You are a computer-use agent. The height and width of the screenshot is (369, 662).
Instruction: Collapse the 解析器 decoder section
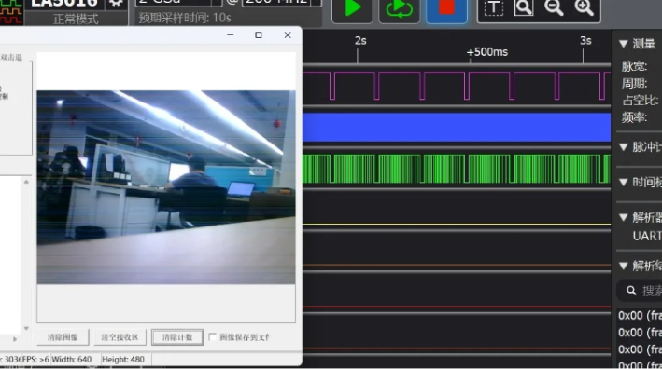pyautogui.click(x=624, y=217)
